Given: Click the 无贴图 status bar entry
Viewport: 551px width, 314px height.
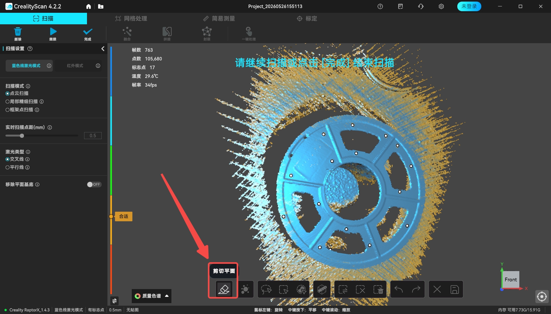Looking at the screenshot, I should click(x=132, y=310).
